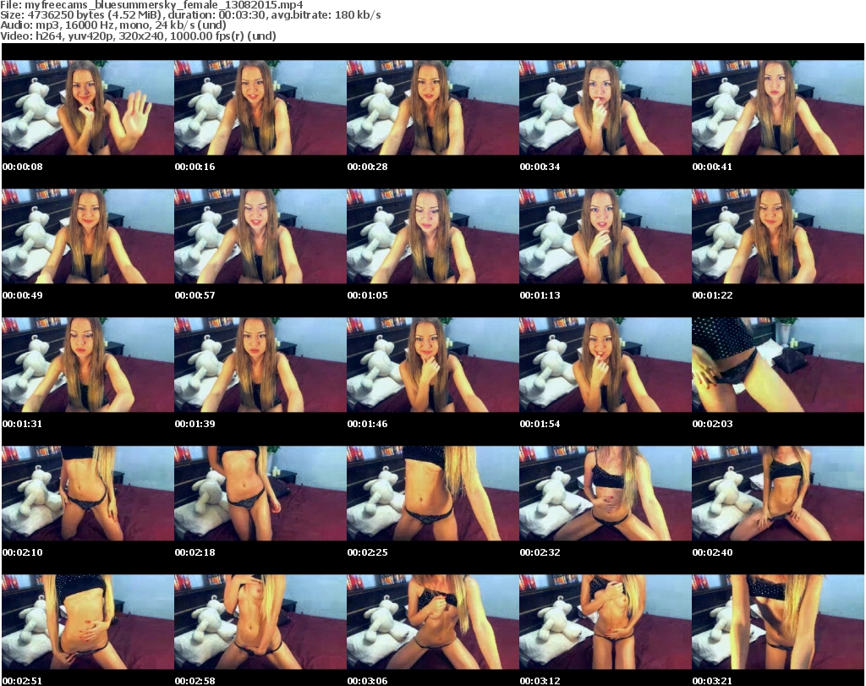866x686 pixels.
Task: Open the frame thumbnail above 00:00:16
Action: click(260, 107)
